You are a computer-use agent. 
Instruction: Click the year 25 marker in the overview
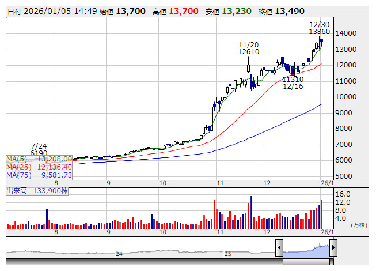(x=228, y=254)
